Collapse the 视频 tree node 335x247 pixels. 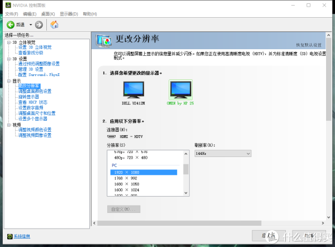click(9, 125)
